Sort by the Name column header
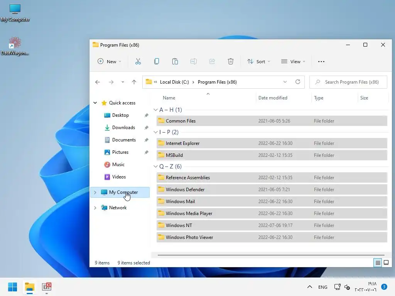 [x=169, y=98]
